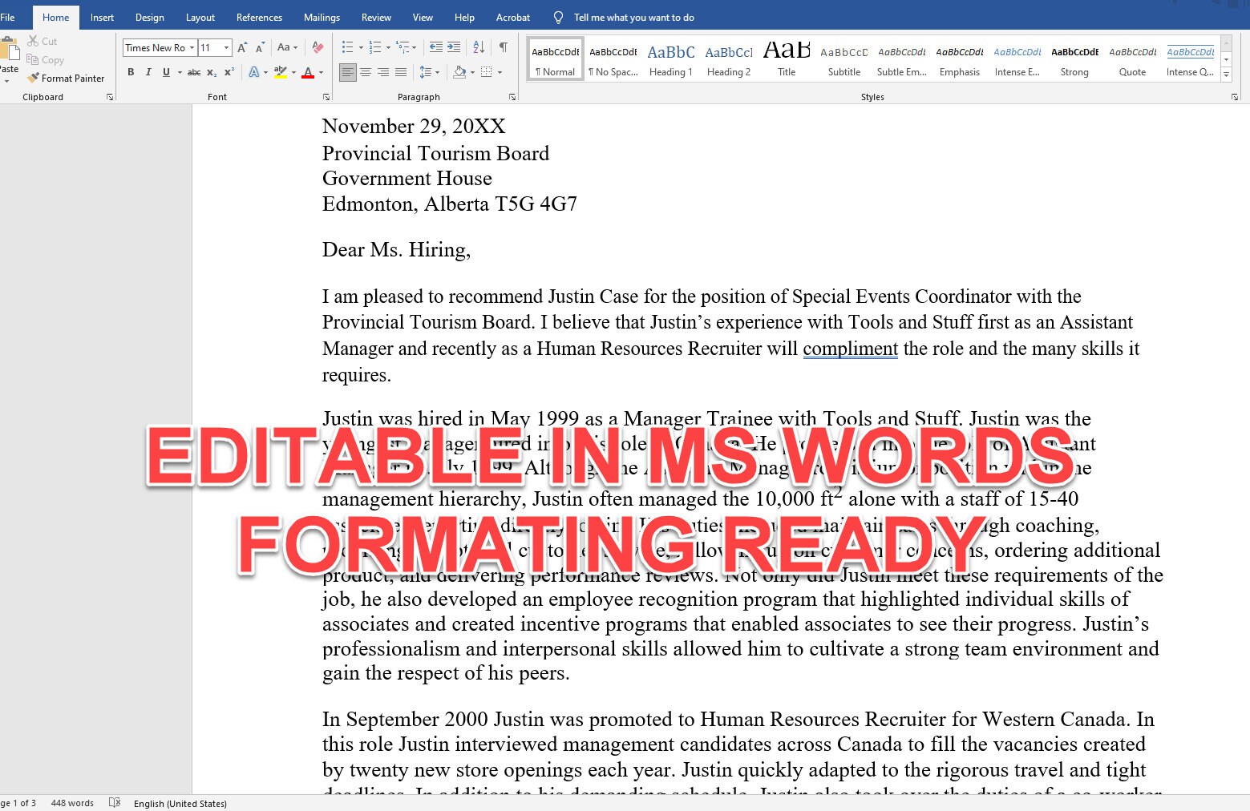The height and width of the screenshot is (811, 1250).
Task: Enable underline formatting
Action: tap(164, 72)
